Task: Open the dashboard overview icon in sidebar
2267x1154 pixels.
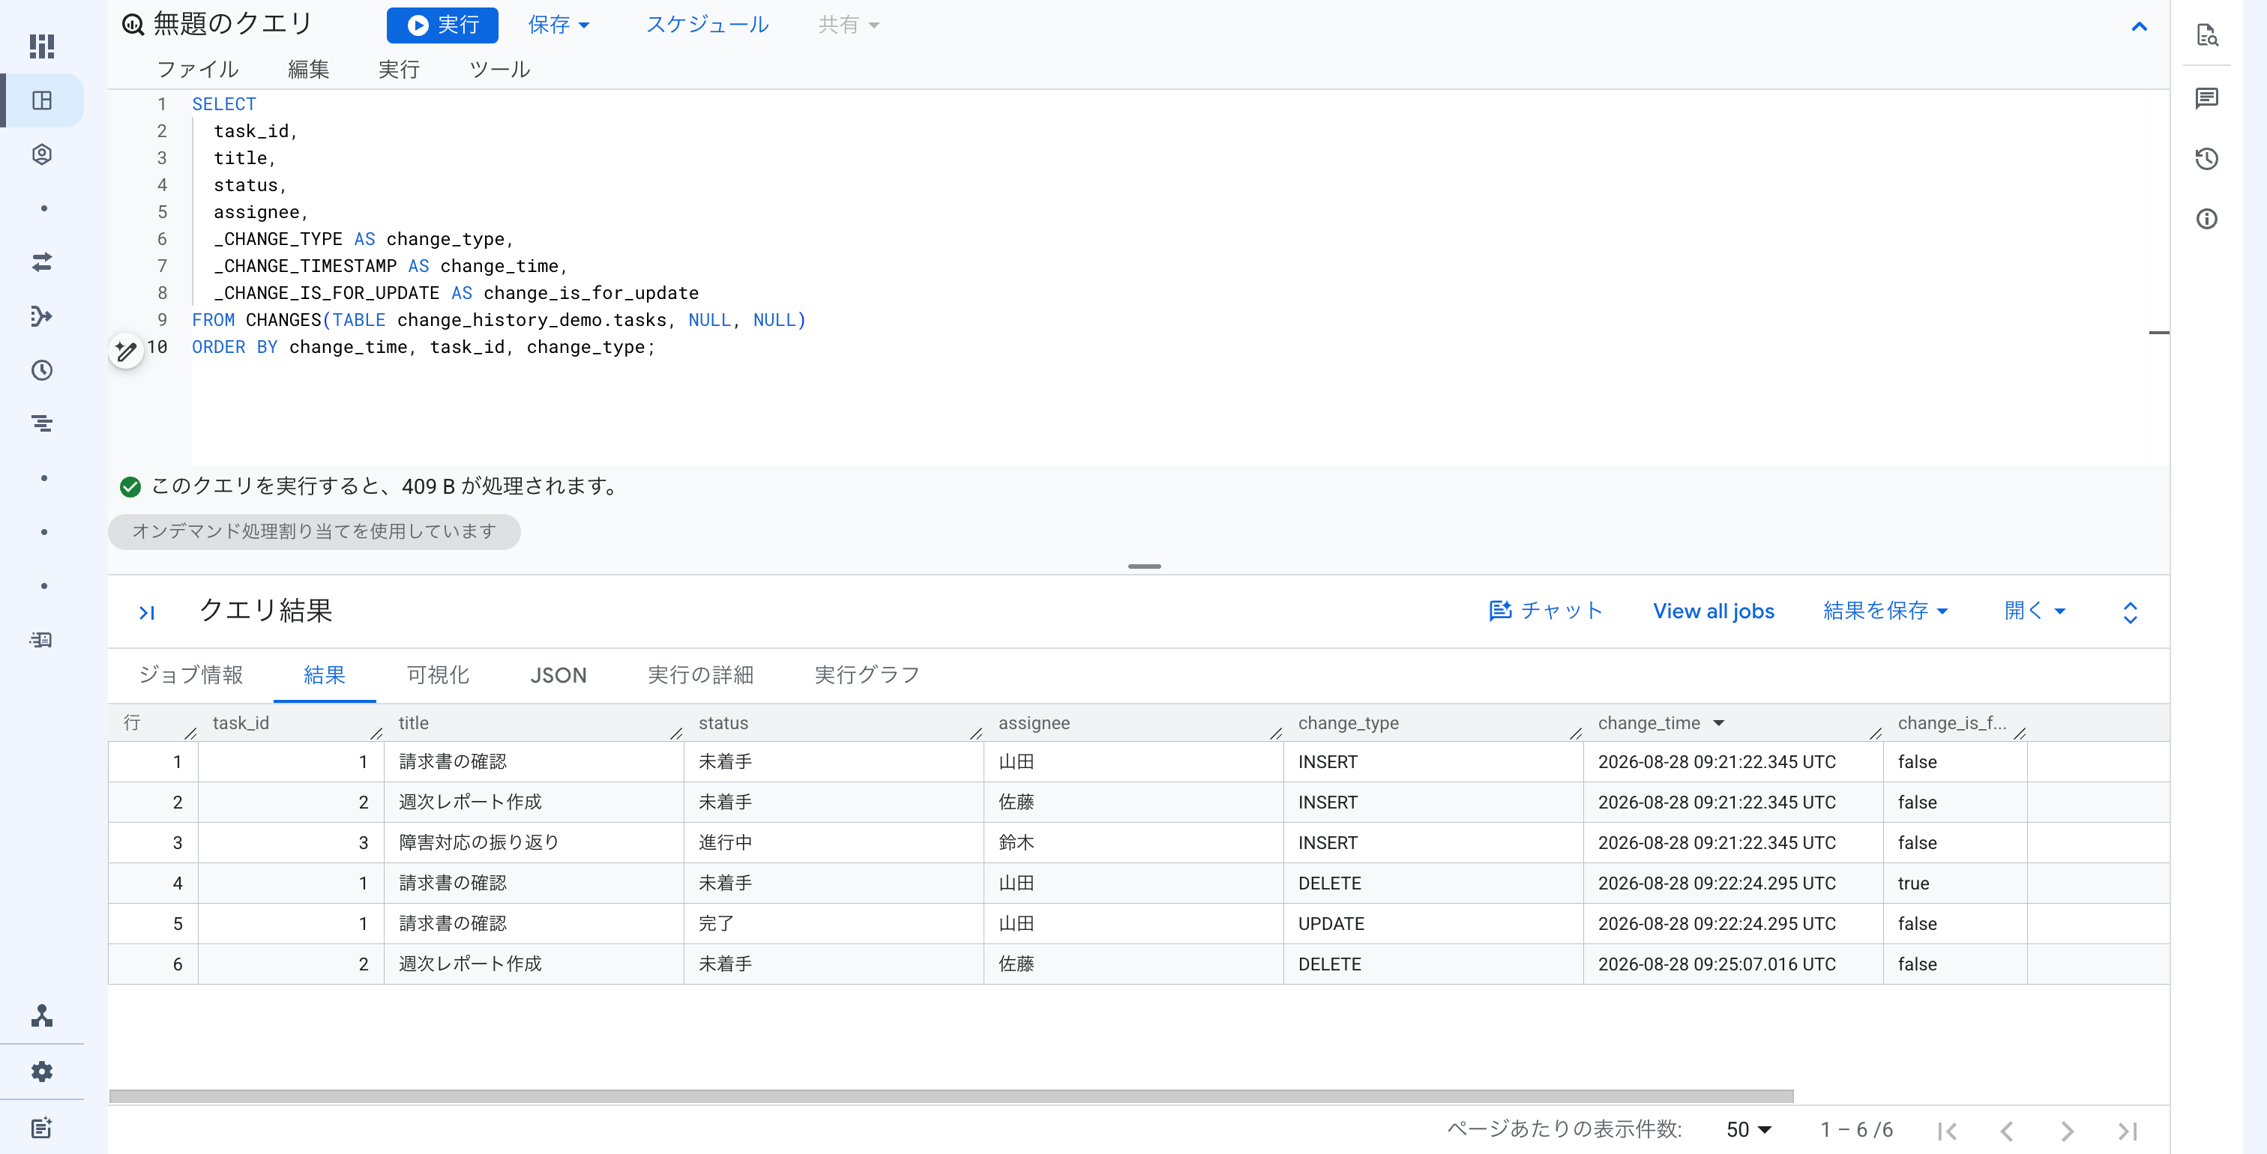Action: 41,46
